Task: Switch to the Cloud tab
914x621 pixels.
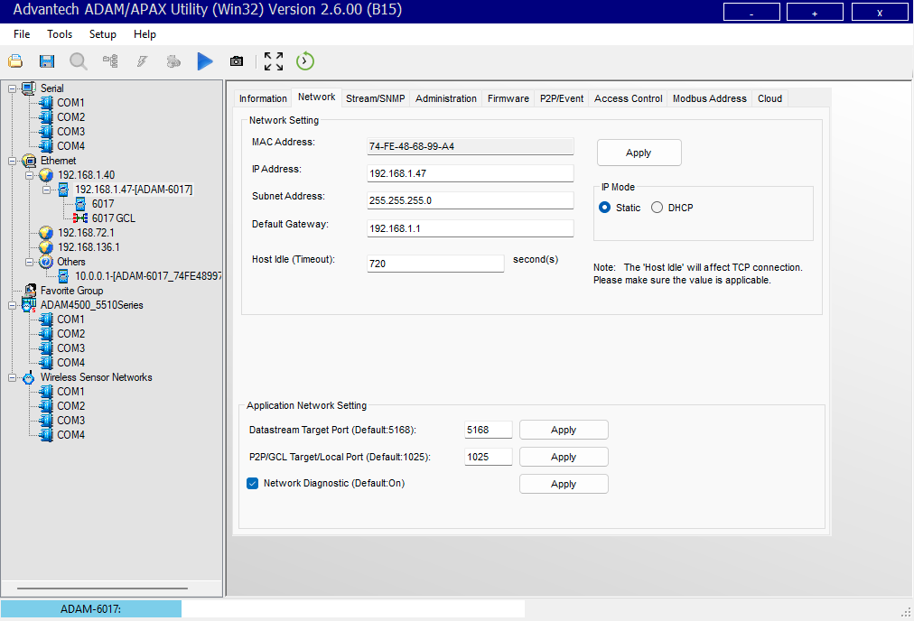Action: click(x=769, y=98)
